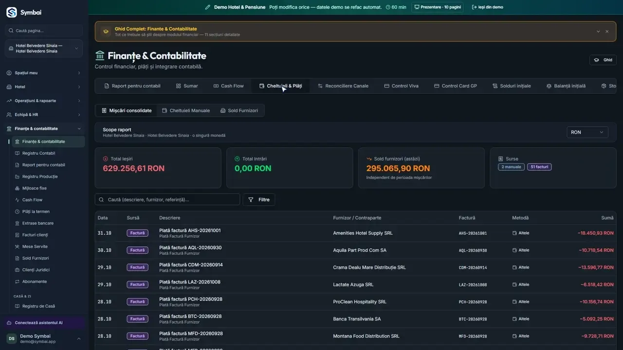This screenshot has height=350, width=623.
Task: Click the Facturi clienți sidebar icon
Action: click(x=18, y=235)
